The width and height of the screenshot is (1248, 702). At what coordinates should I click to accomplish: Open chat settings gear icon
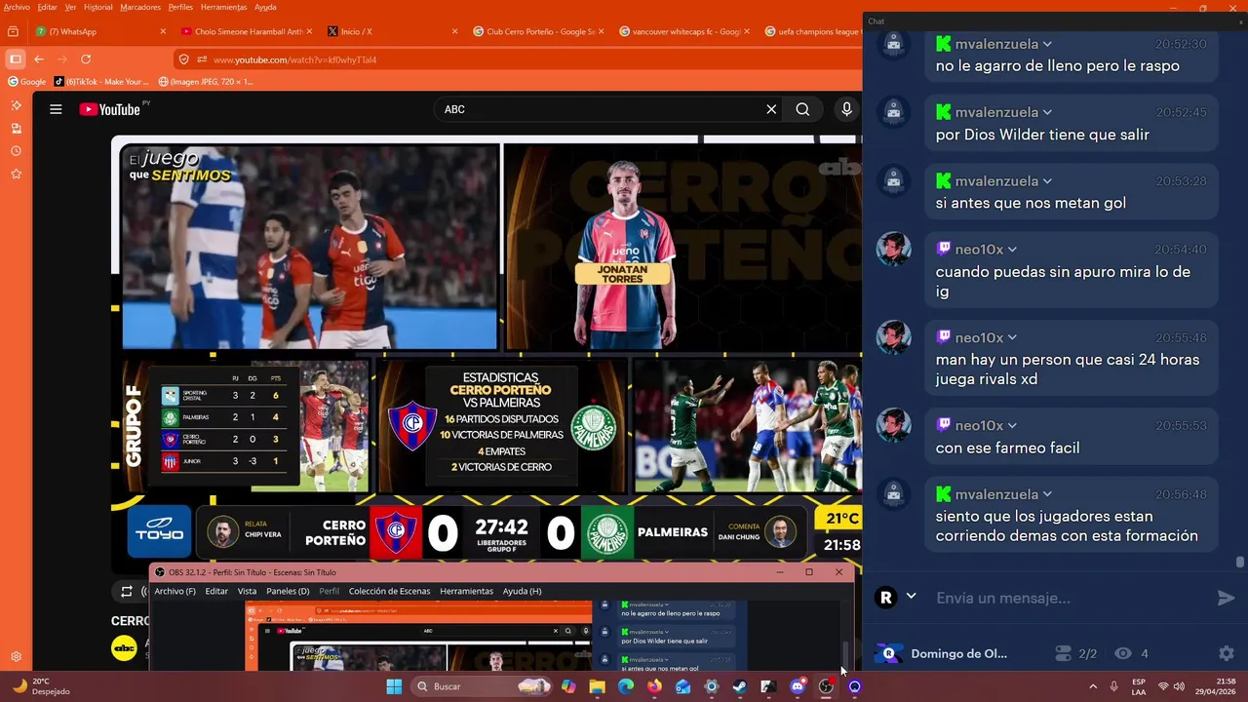[x=1227, y=653]
